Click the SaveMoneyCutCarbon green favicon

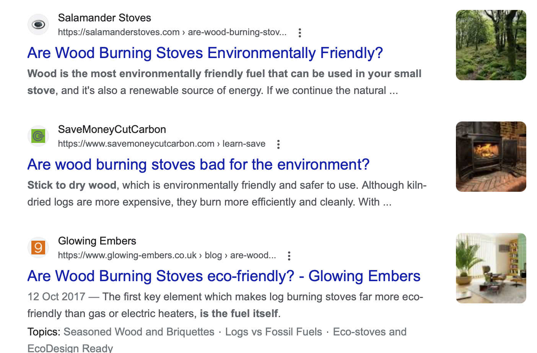pos(38,136)
